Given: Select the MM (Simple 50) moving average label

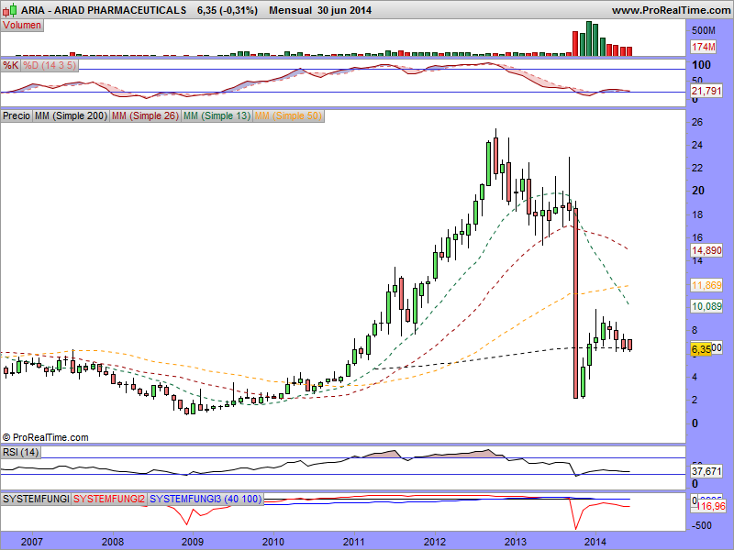Looking at the screenshot, I should point(288,116).
